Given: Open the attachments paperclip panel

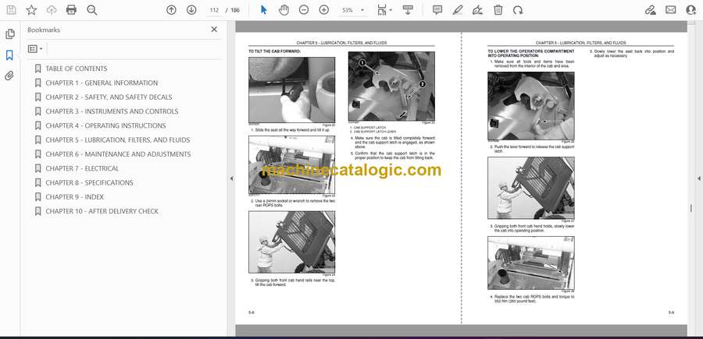Looking at the screenshot, I should click(x=10, y=76).
